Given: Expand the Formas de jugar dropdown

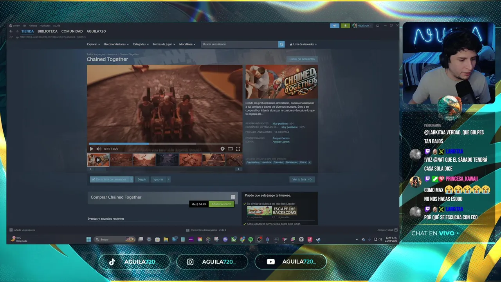Looking at the screenshot, I should [164, 44].
